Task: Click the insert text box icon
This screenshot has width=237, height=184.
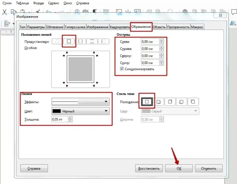Action: click(x=137, y=11)
